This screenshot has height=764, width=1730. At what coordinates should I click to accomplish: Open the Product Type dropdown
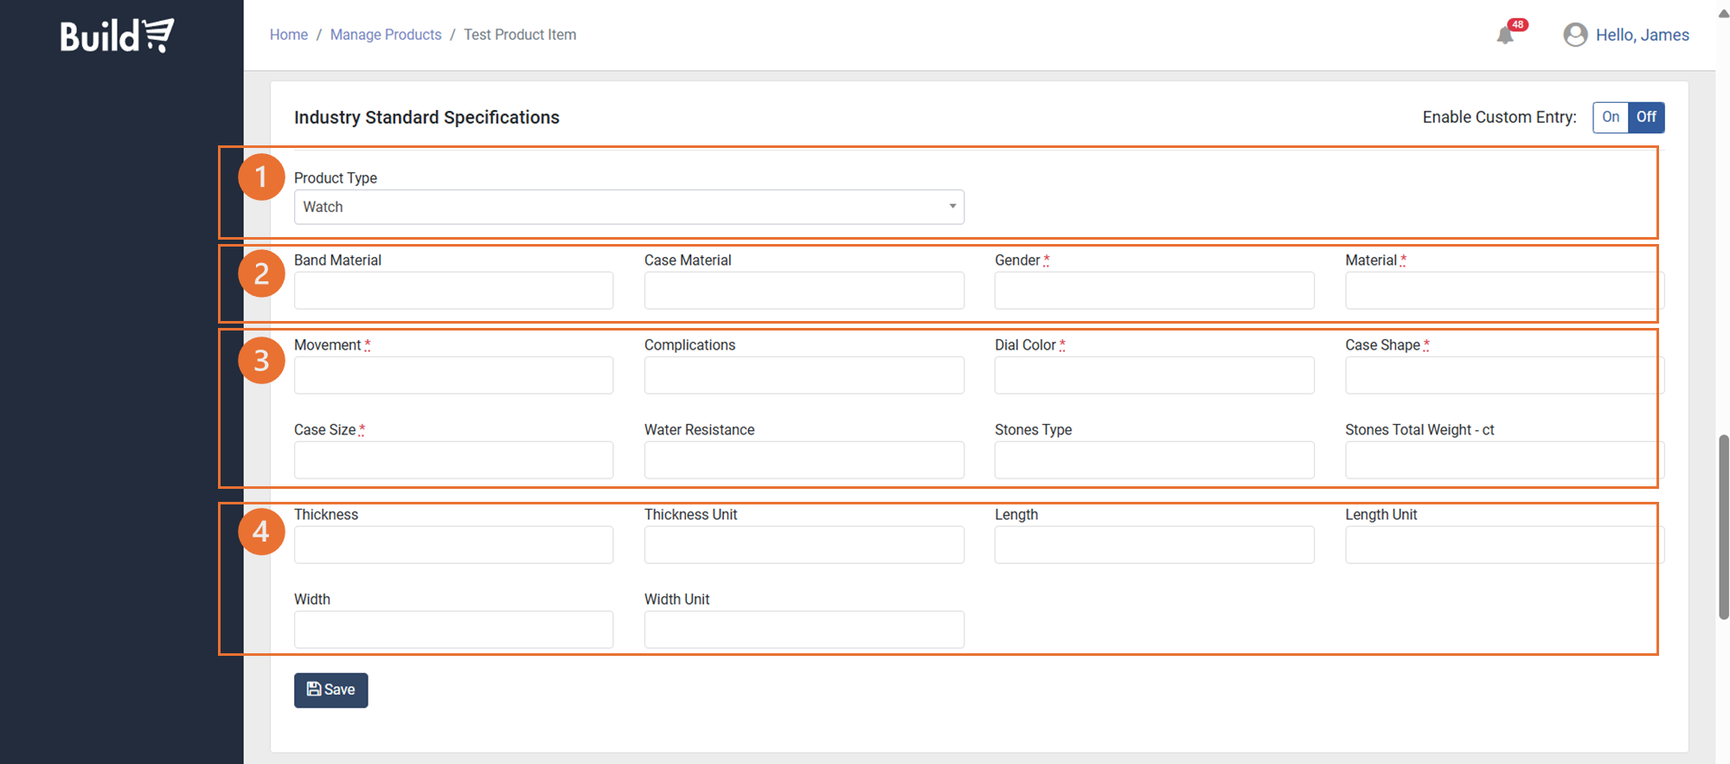(629, 208)
